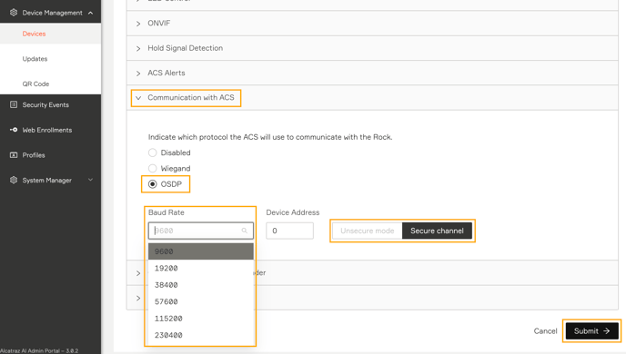Open the Updates menu item
Screen dimensions: 626x354
tap(35, 59)
